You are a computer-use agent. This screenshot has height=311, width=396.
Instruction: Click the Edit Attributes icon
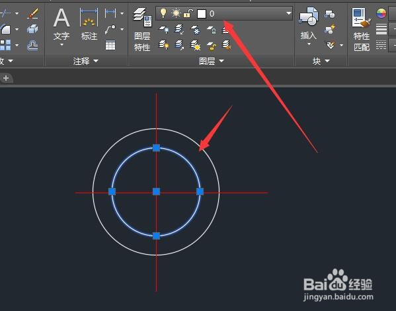pyautogui.click(x=331, y=45)
